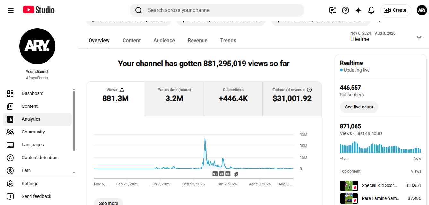429x205 pixels.
Task: Switch to the Audience tab
Action: click(164, 41)
